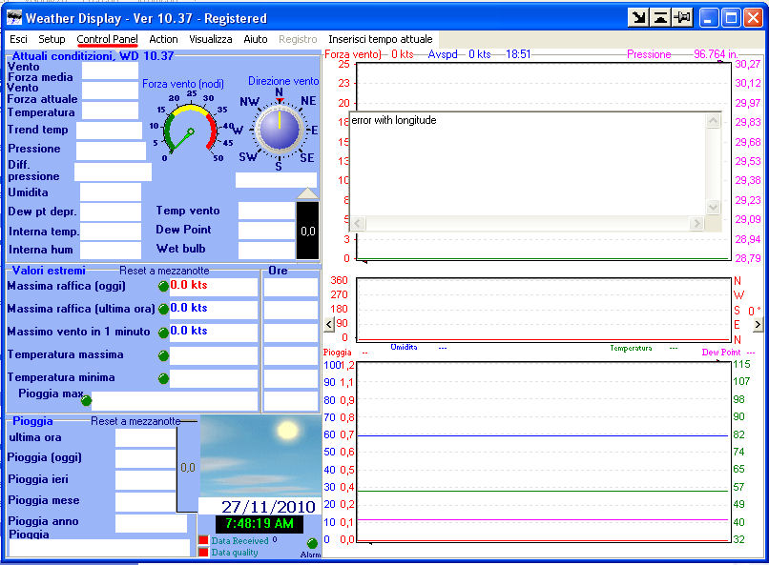This screenshot has height=565, width=769.
Task: Open the Visualizza menu
Action: coord(211,39)
